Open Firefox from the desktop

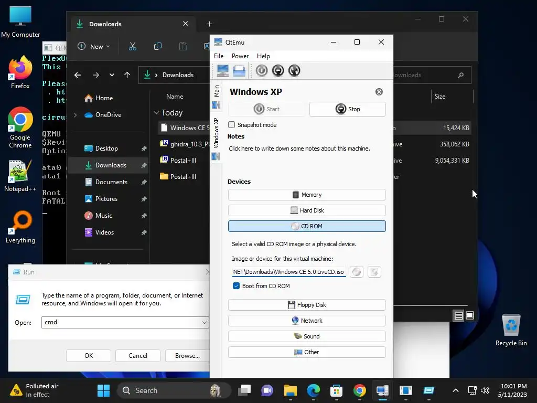point(20,72)
